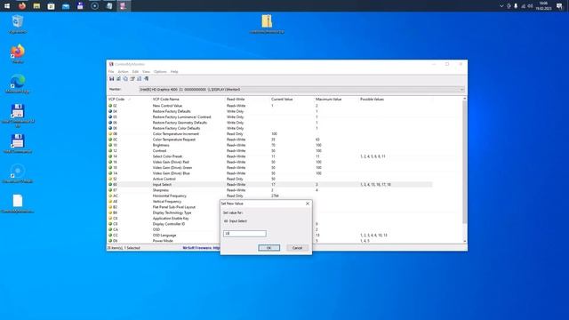Screen dimensions: 569x320
Task: Click the volume icon in the system tray
Action: (530, 6)
